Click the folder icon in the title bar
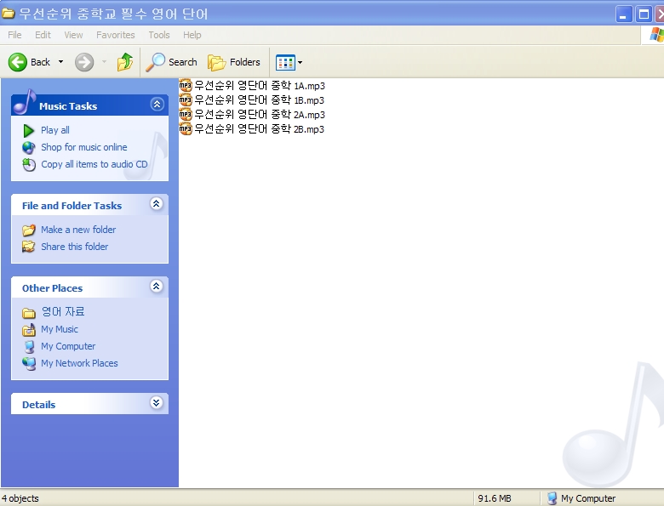 coord(8,13)
